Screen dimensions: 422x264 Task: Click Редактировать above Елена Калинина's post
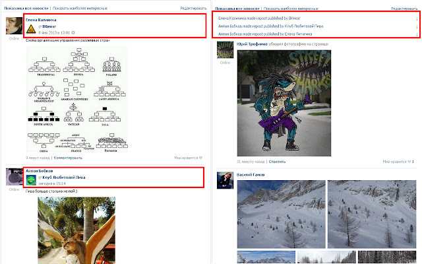[193, 9]
